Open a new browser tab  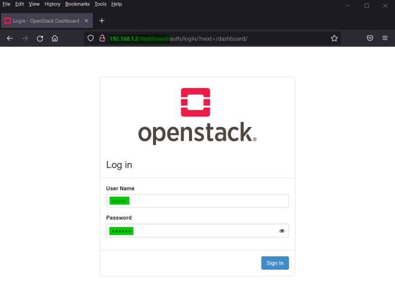[102, 21]
